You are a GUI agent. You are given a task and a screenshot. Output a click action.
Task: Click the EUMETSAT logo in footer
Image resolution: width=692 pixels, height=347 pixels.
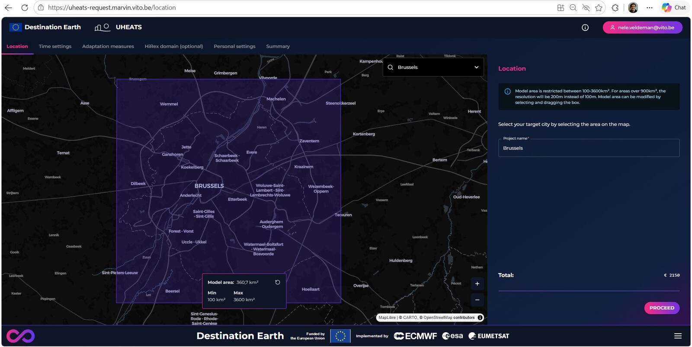pyautogui.click(x=489, y=336)
